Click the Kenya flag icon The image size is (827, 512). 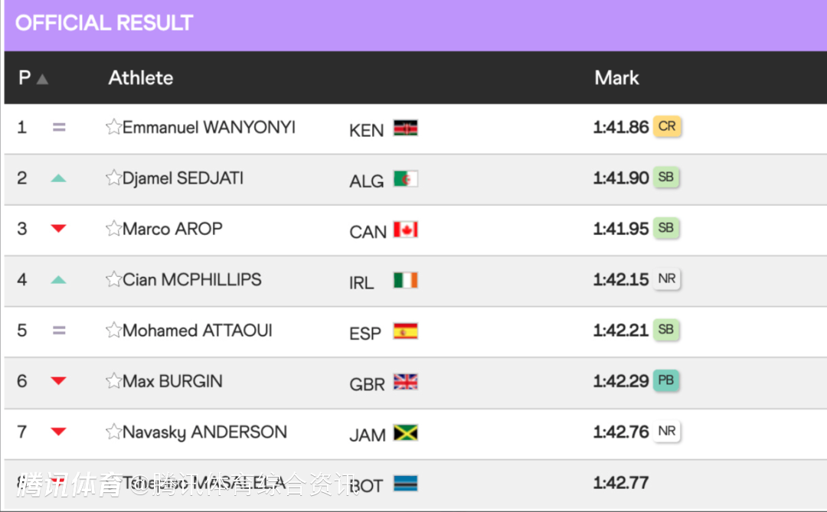(406, 128)
